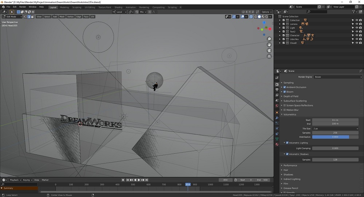Viewport: 364px width, 197px height.
Task: Open the Local transform orientation dropdown
Action: pos(119,12)
